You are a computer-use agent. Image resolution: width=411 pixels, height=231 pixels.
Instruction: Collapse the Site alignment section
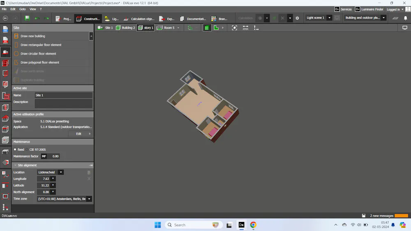pyautogui.click(x=15, y=165)
